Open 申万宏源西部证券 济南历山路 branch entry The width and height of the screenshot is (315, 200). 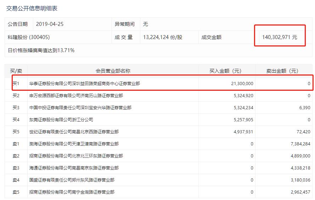[76, 96]
